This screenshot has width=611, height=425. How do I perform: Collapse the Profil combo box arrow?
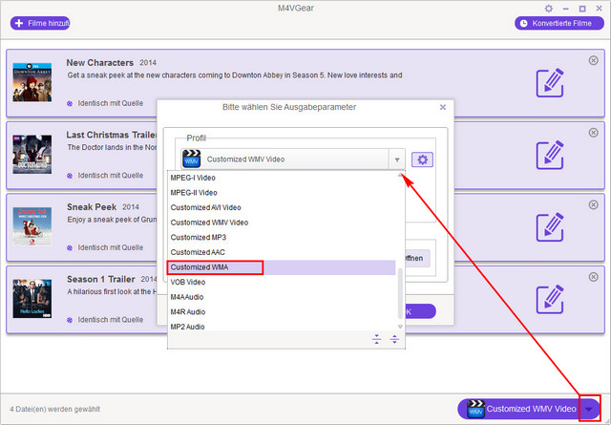click(x=397, y=159)
